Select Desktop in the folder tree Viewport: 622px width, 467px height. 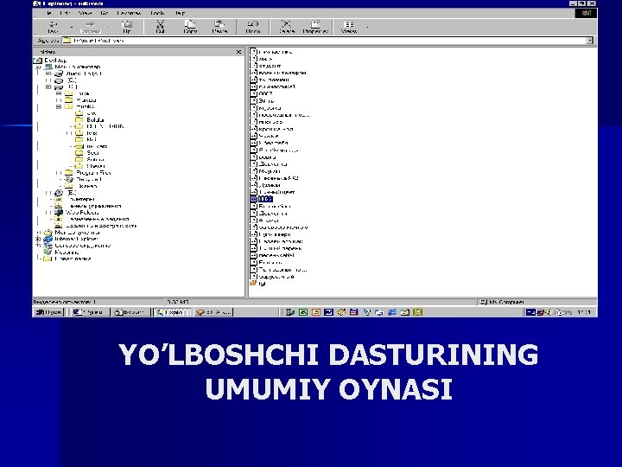click(x=55, y=61)
